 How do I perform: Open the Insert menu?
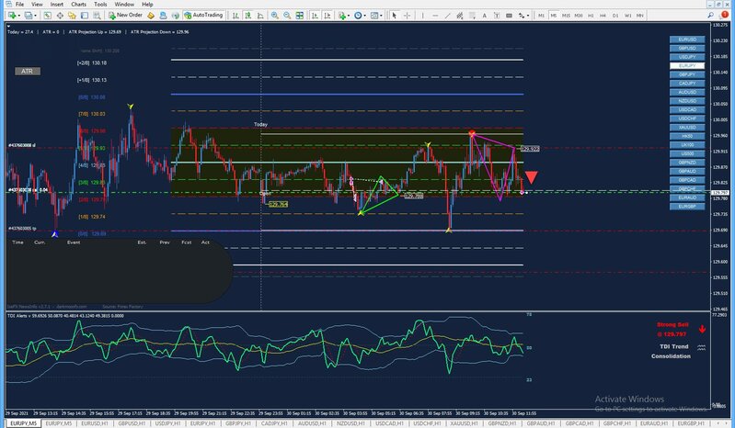click(x=57, y=5)
